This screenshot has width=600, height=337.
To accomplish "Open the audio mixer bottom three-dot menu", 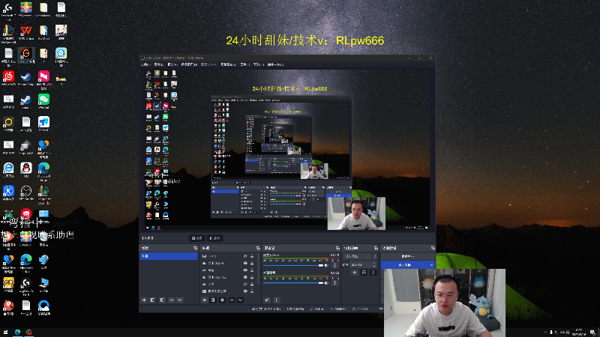I will [276, 300].
